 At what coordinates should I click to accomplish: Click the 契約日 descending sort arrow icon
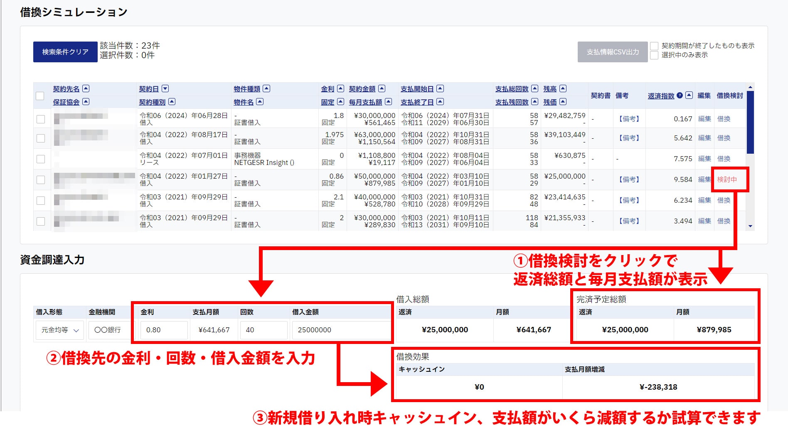point(165,88)
